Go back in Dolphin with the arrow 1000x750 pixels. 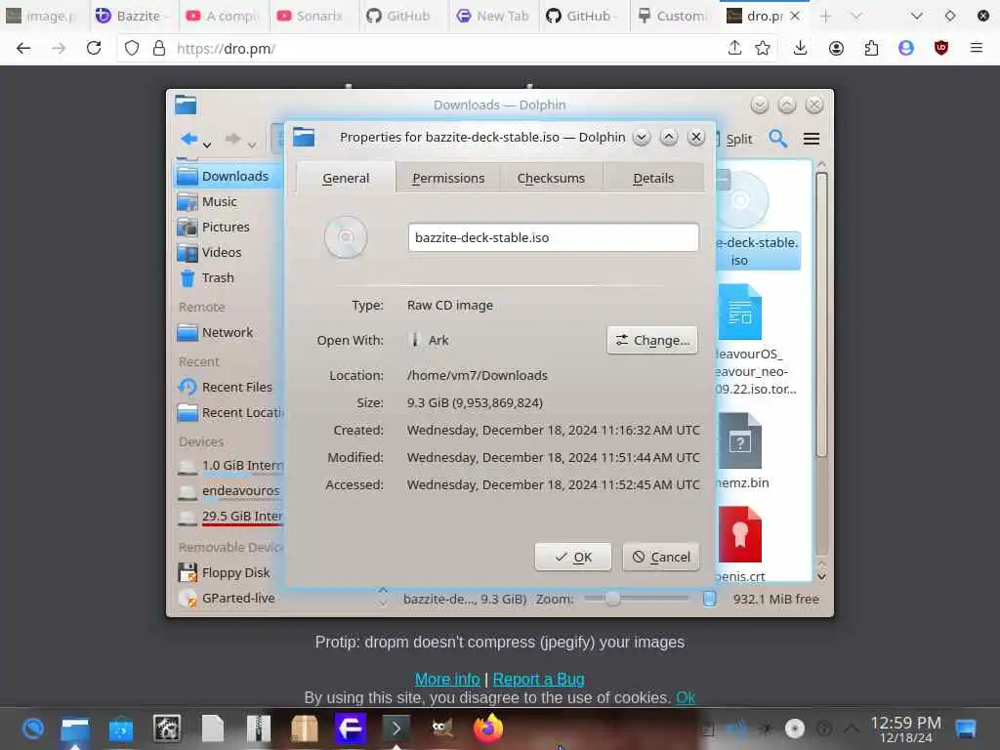(x=188, y=139)
